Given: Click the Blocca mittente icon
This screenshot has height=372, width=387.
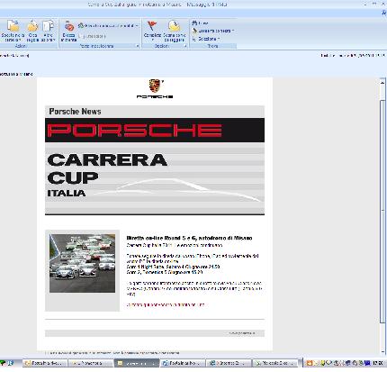Looking at the screenshot, I should coord(69,27).
